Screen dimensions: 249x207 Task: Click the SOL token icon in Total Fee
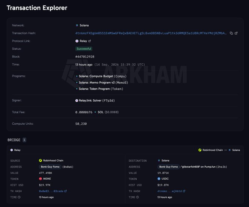pos(95,112)
